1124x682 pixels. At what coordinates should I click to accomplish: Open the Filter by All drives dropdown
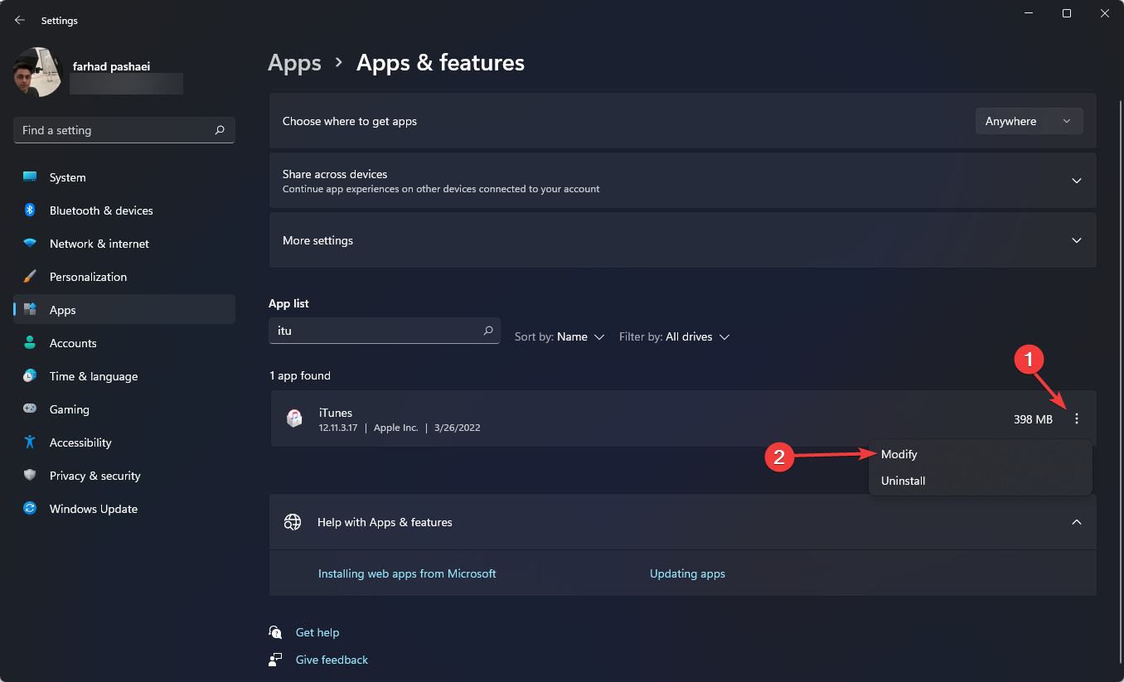[x=674, y=337]
